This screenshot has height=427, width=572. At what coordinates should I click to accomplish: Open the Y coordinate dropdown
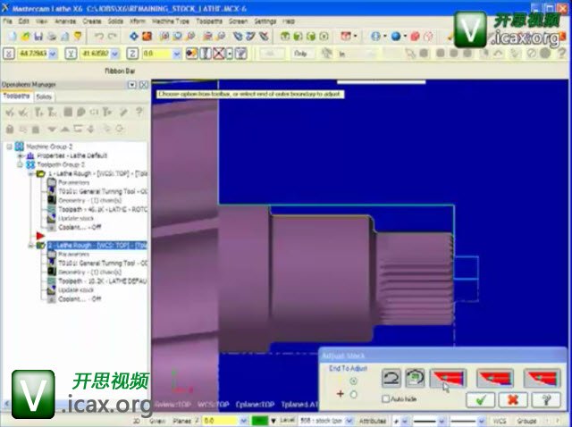115,54
